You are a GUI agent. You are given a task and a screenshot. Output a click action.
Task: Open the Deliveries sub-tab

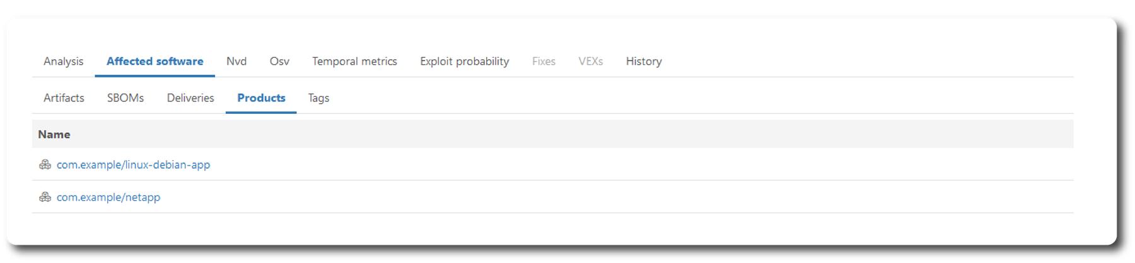pyautogui.click(x=190, y=98)
